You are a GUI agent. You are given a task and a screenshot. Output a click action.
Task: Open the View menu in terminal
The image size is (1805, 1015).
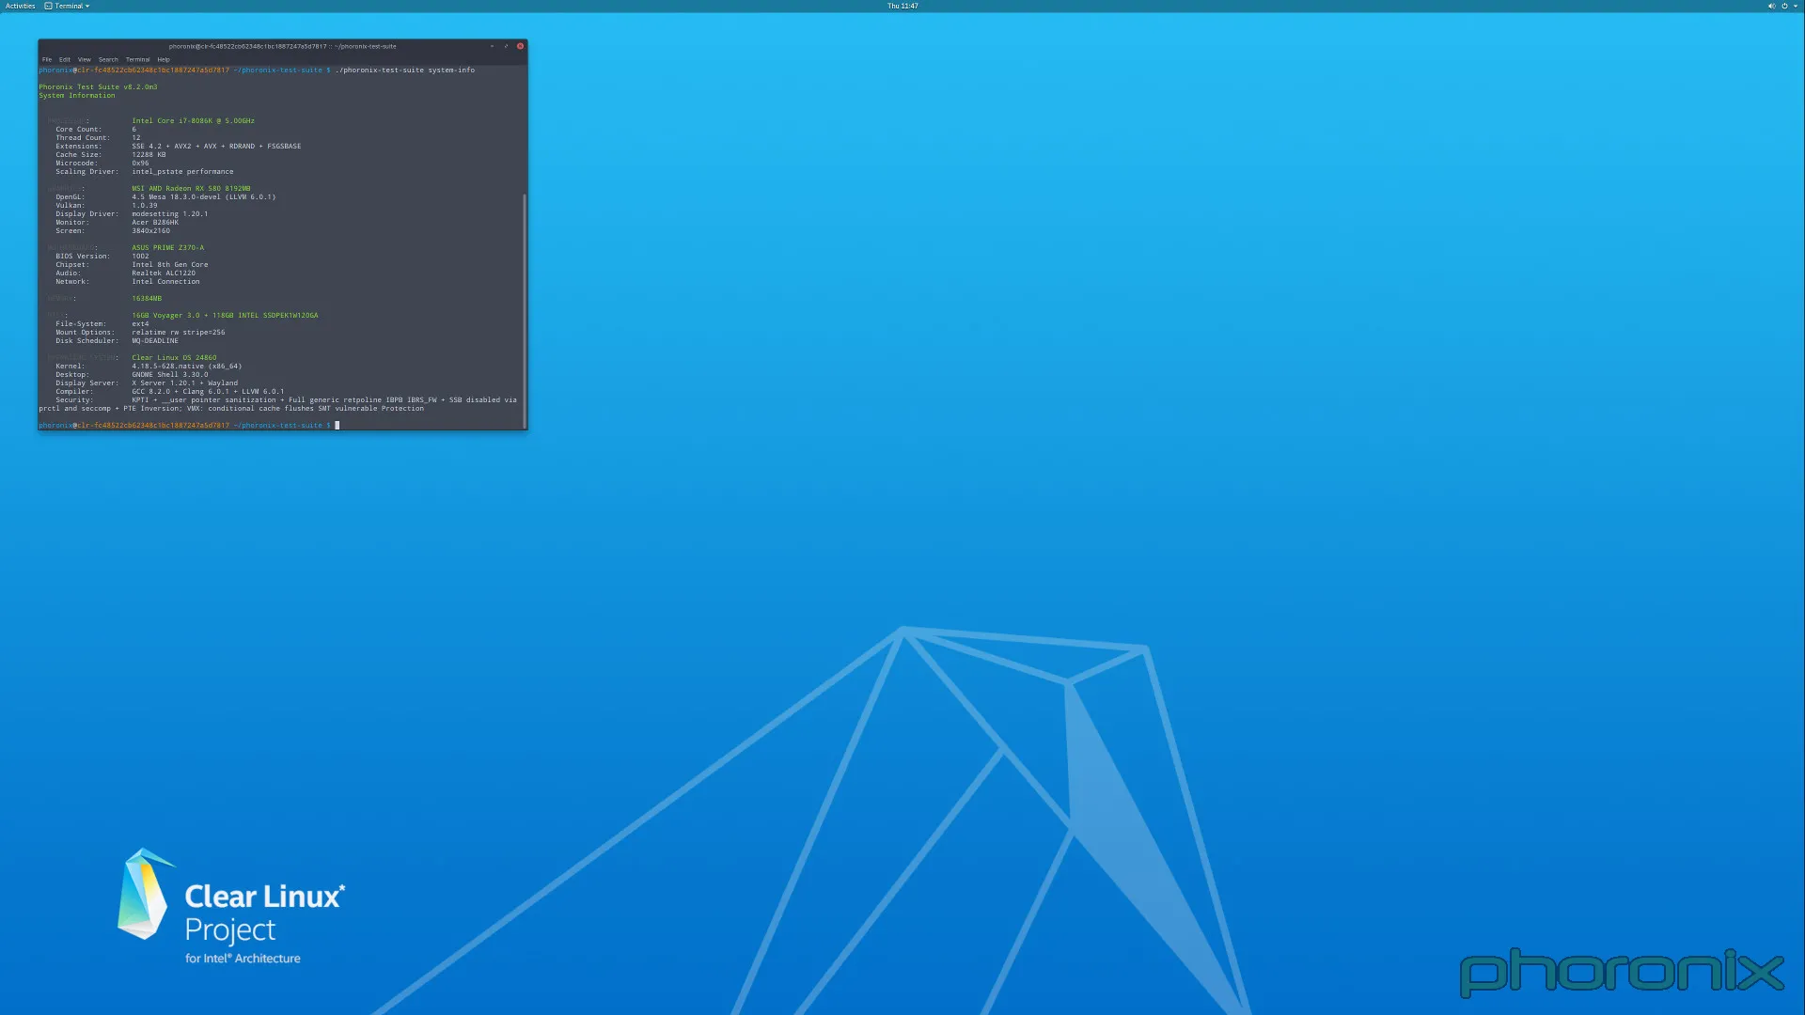click(85, 59)
